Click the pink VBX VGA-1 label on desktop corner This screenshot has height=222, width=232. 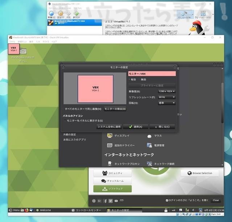(x=13, y=49)
